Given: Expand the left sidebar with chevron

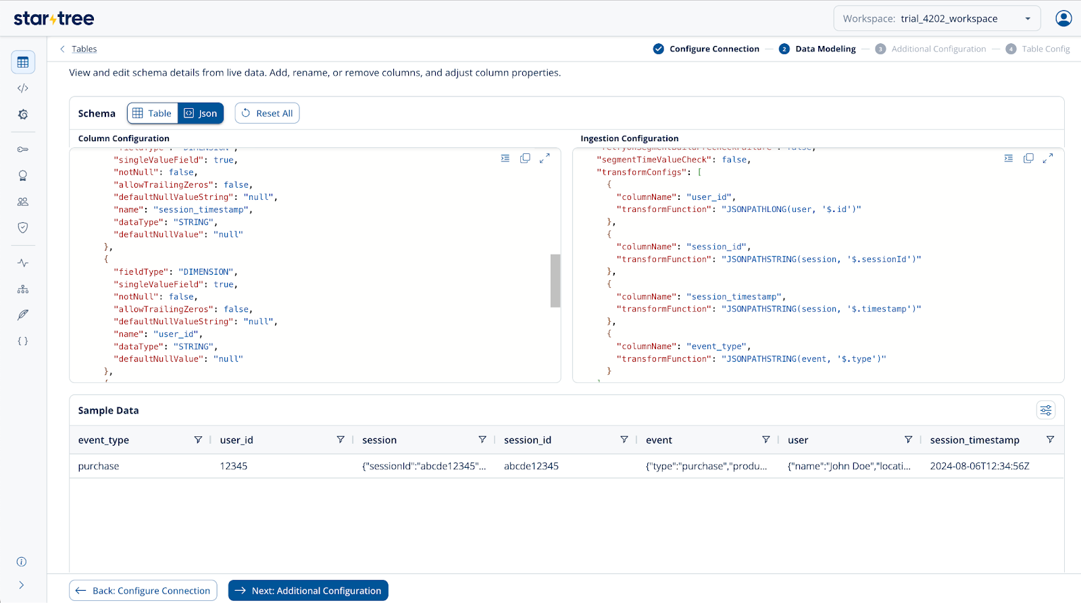Looking at the screenshot, I should point(22,585).
